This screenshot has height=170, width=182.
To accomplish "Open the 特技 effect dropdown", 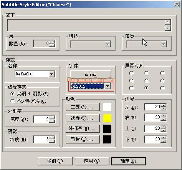I will [x=108, y=44].
